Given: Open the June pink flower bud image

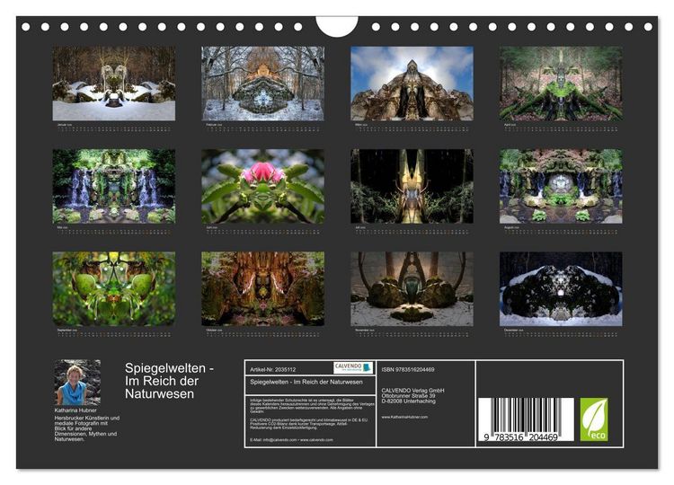Looking at the screenshot, I should click(262, 186).
